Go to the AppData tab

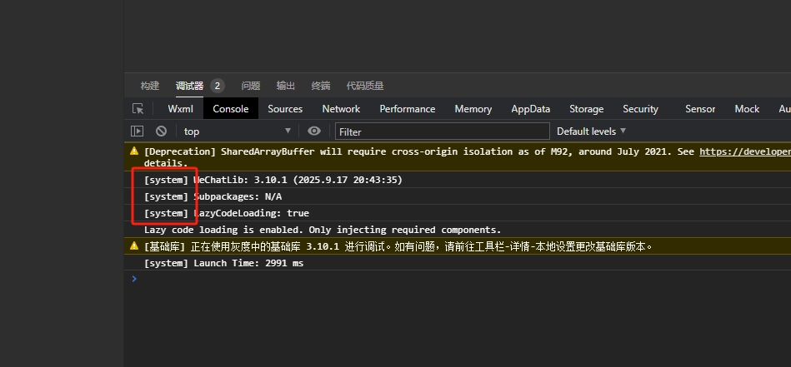(x=530, y=109)
